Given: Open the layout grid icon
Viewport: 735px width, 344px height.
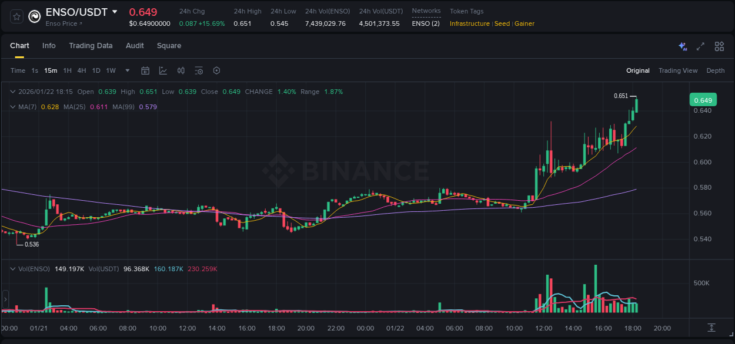Looking at the screenshot, I should point(719,46).
